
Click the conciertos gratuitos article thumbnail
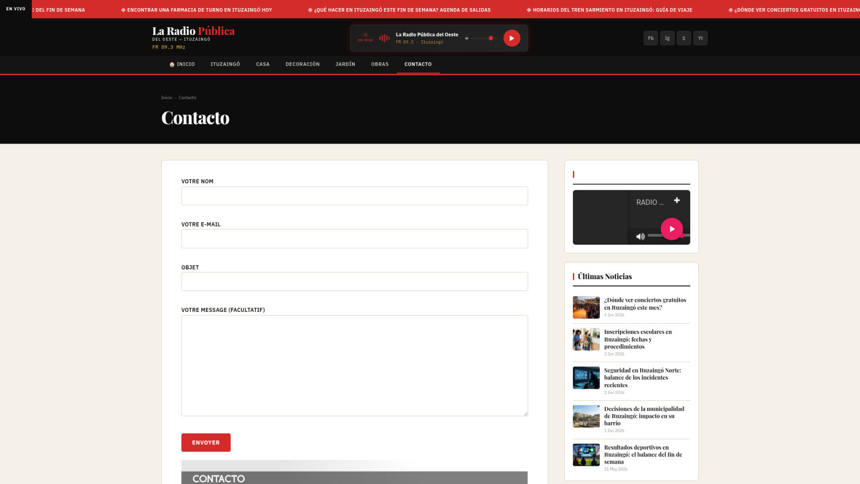(586, 308)
